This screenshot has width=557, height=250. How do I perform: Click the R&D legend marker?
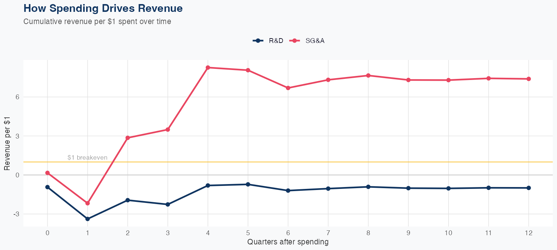(x=258, y=41)
